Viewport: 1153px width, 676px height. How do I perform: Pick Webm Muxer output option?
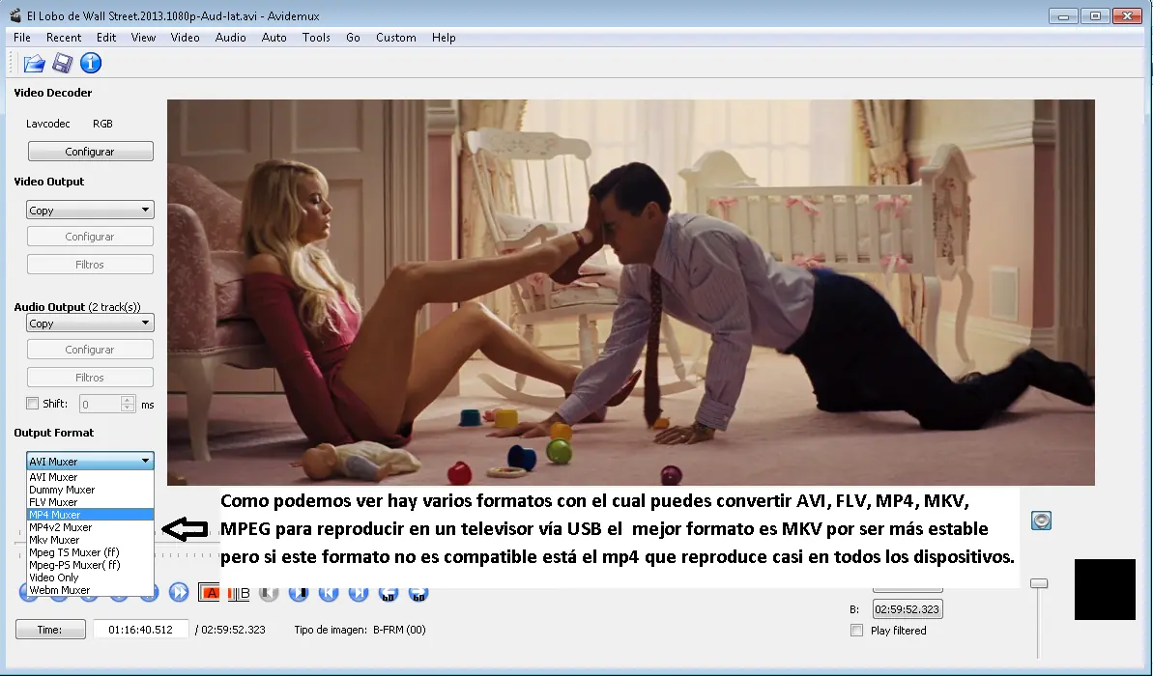click(90, 590)
